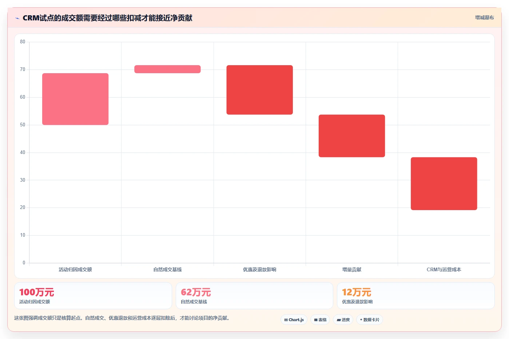This screenshot has height=339, width=509.
Task: Click the 62万元 data card
Action: (254, 296)
